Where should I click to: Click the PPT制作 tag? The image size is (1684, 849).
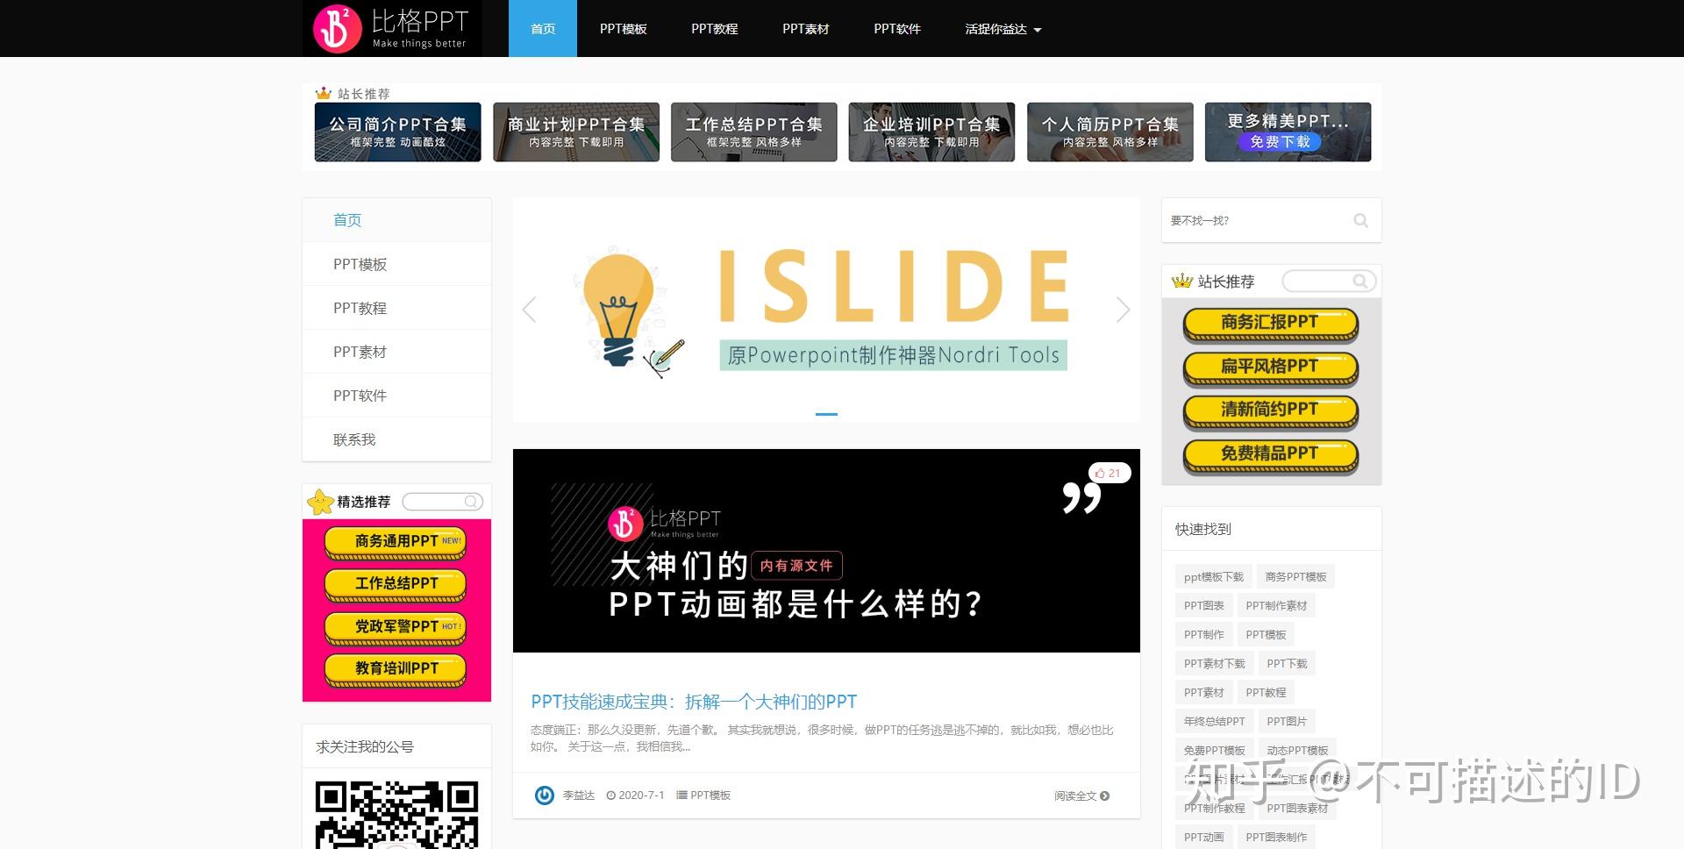(1203, 634)
